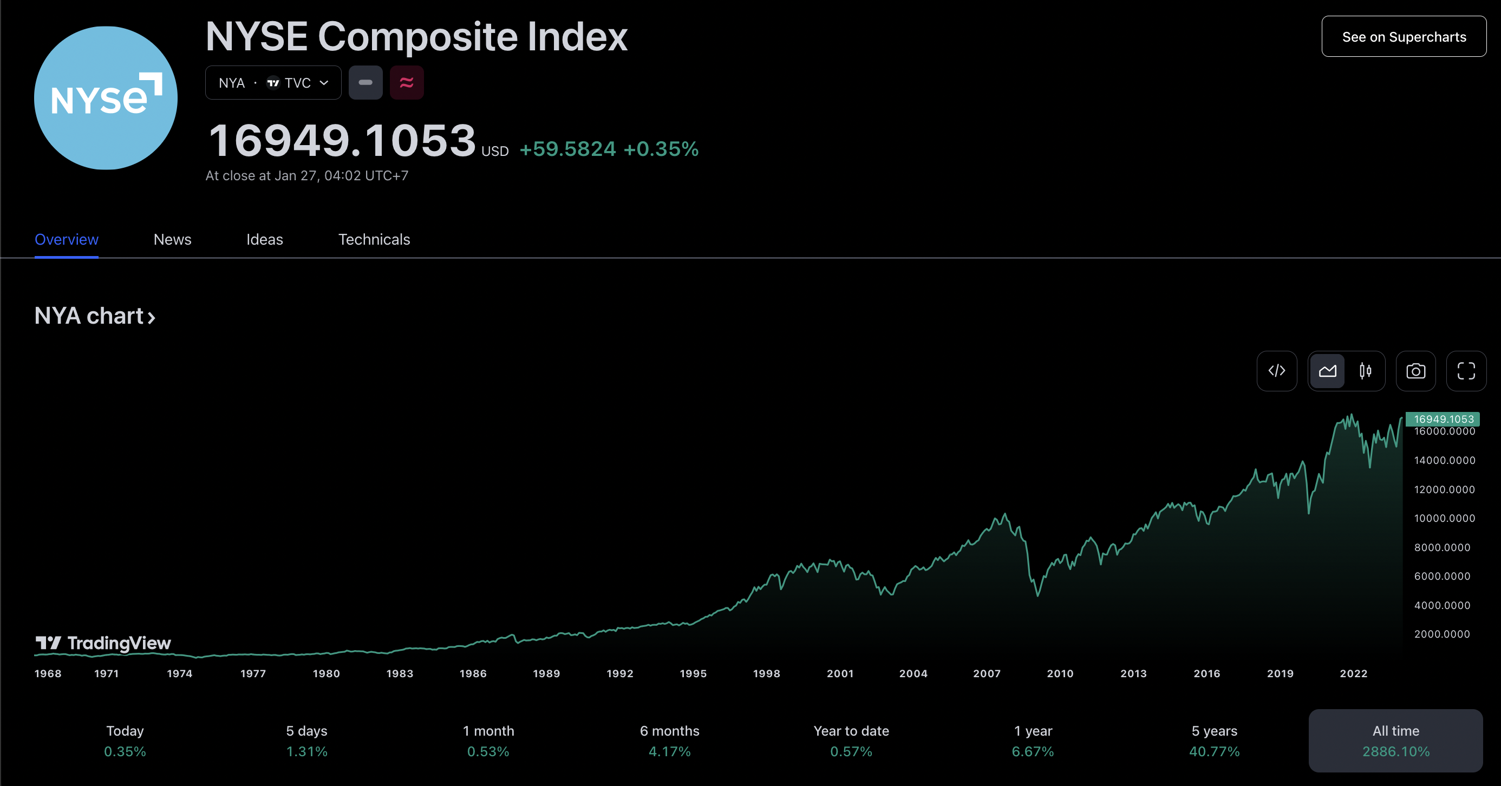Click the large 16949.1053 header price
The image size is (1501, 786).
pos(343,140)
